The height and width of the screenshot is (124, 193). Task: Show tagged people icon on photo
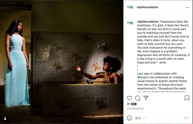(x=5, y=119)
